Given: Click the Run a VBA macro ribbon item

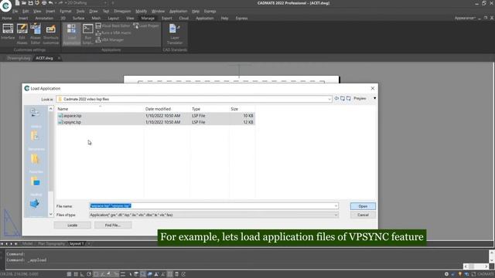Looking at the screenshot, I should click(x=113, y=32).
